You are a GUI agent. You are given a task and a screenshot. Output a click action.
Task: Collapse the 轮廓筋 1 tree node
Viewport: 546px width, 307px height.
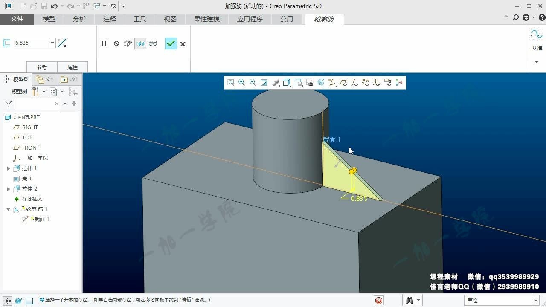[x=9, y=209]
